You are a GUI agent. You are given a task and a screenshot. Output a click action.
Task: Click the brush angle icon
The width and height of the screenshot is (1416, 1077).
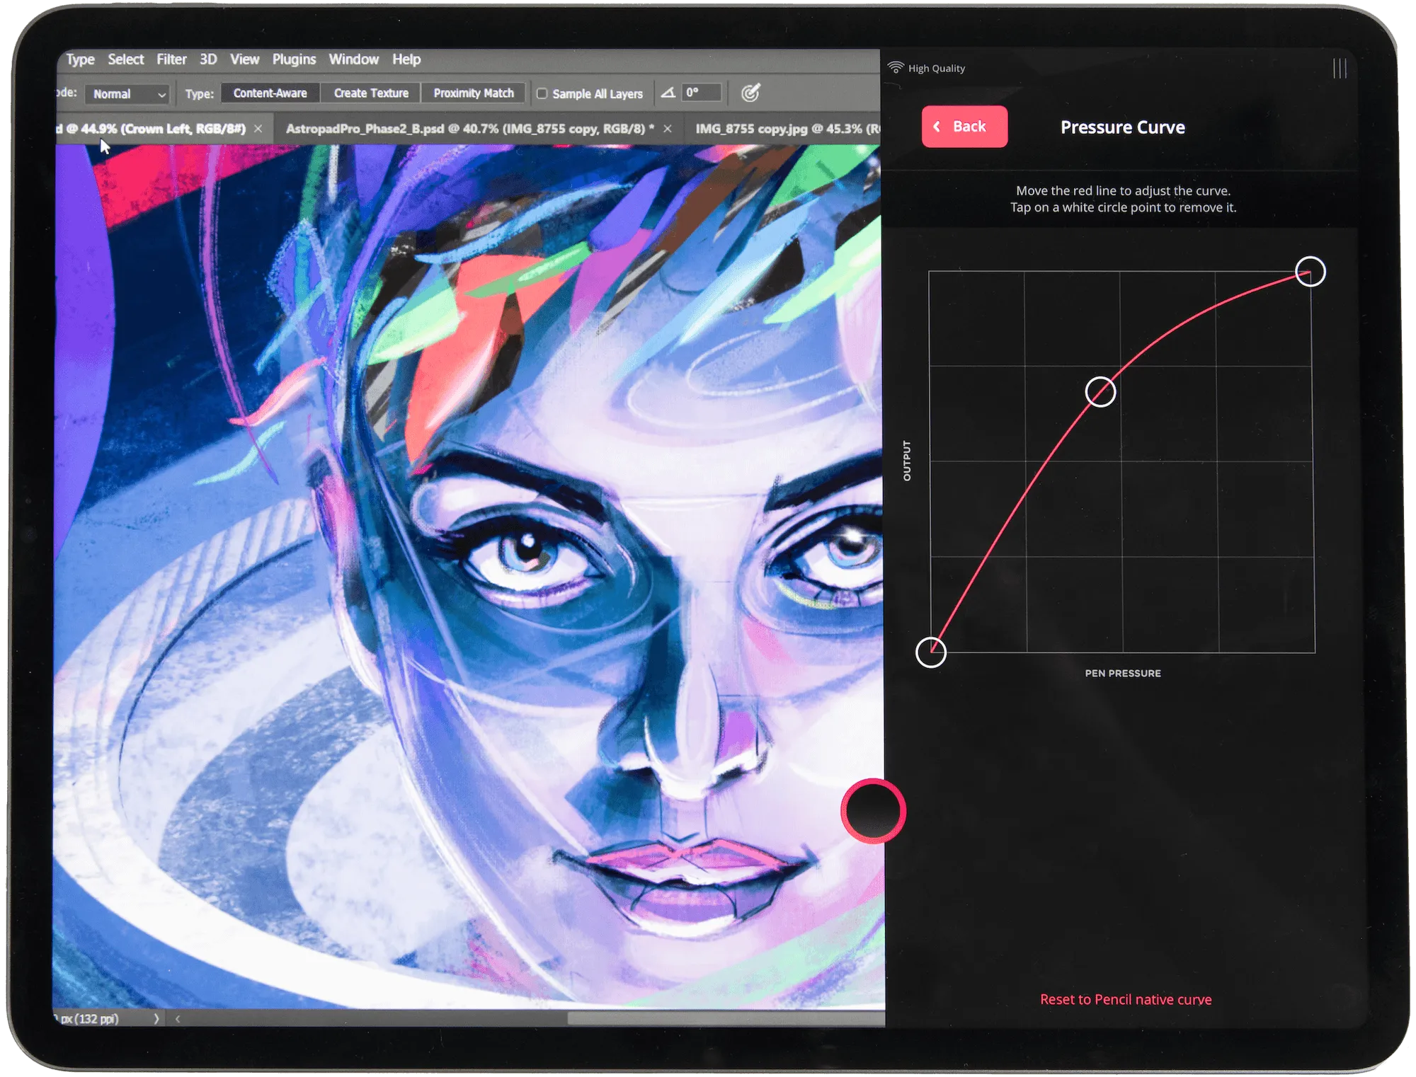[x=668, y=93]
